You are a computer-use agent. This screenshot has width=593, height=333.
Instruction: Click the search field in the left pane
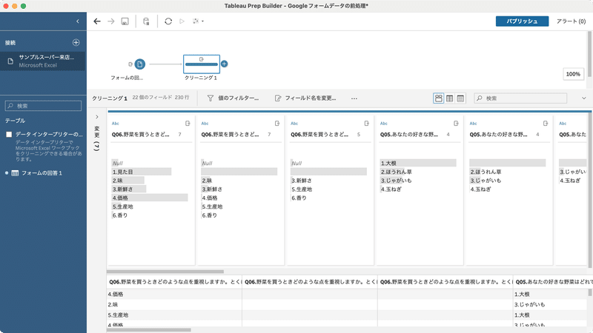coord(43,106)
